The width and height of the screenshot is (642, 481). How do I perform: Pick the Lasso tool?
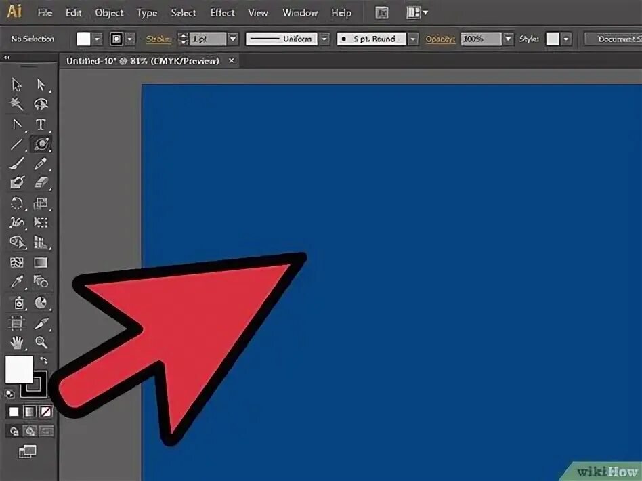tap(41, 104)
